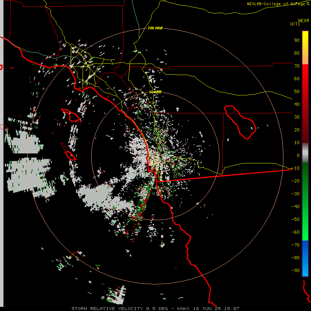Click inside the Salton Sea outline
The image size is (311, 311).
pos(241,123)
